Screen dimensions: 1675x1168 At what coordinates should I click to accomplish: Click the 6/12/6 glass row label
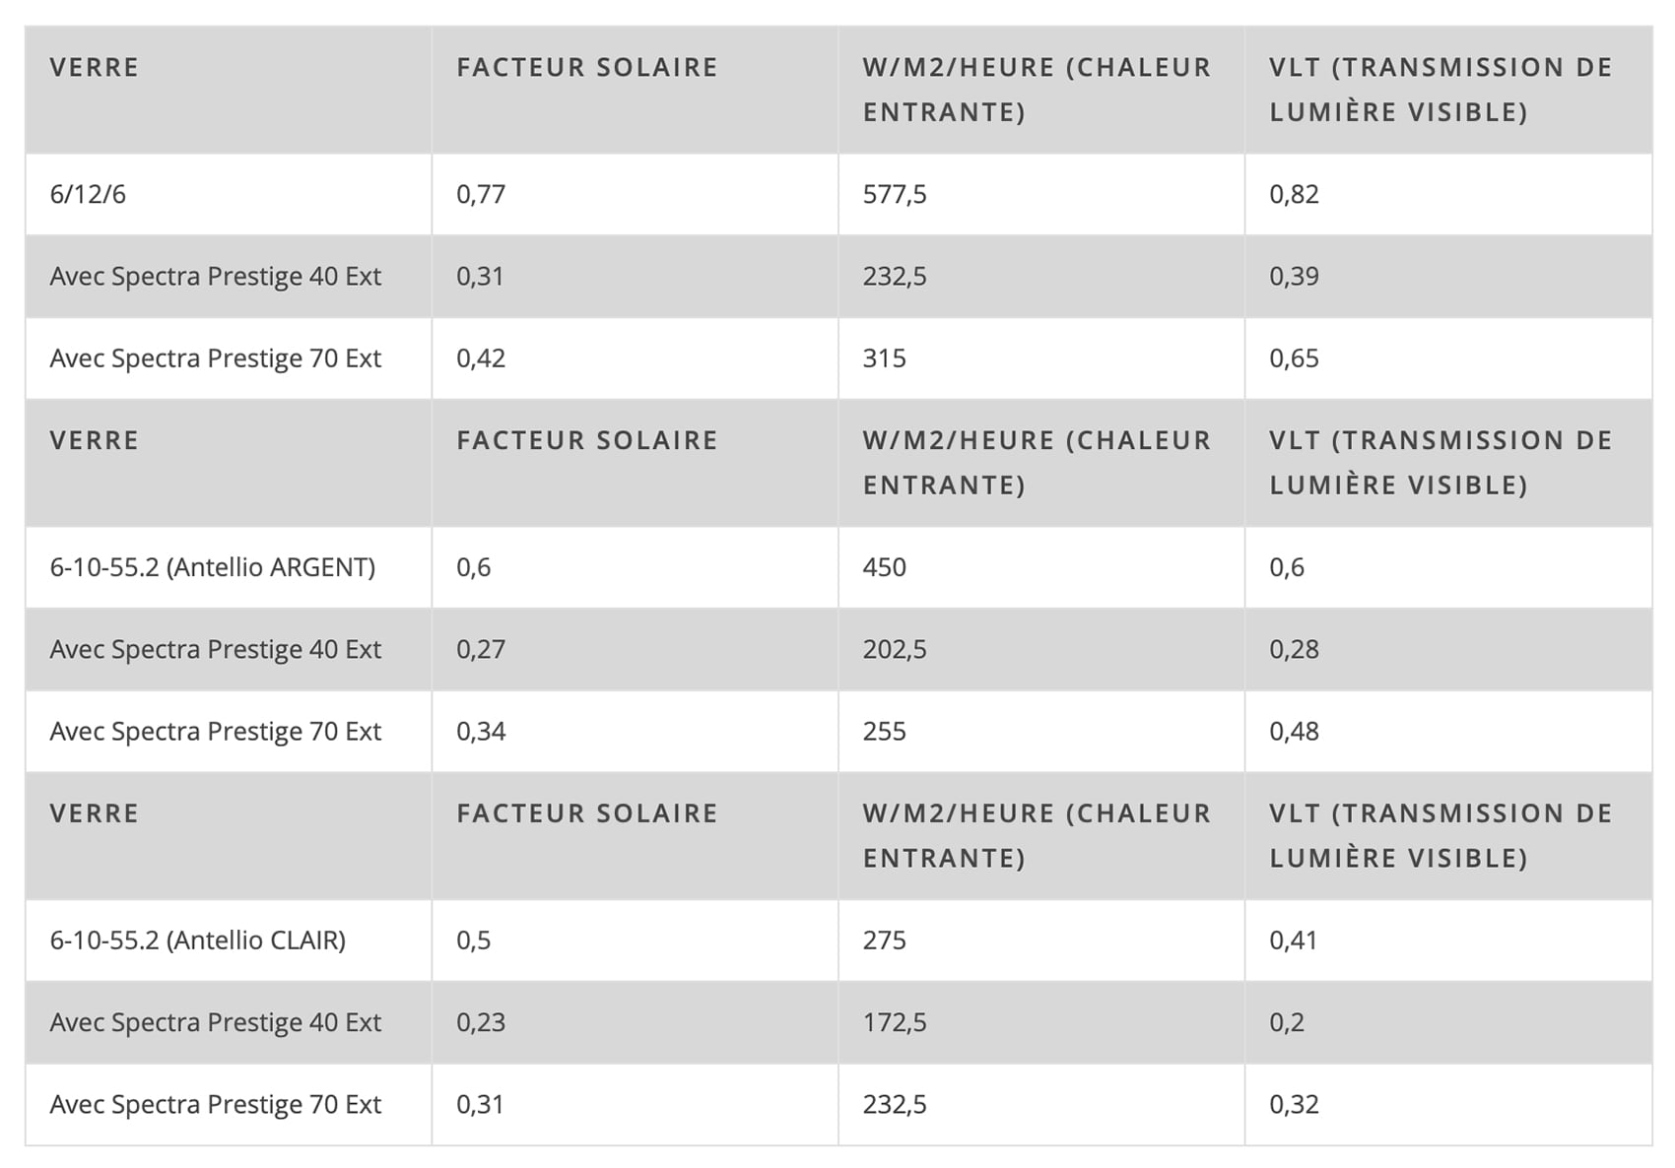pos(88,194)
